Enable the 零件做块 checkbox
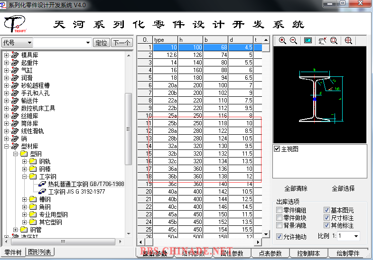 (279, 218)
